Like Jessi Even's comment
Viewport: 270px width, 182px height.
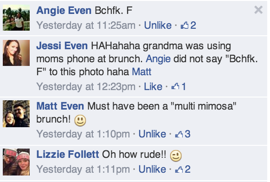(153, 86)
